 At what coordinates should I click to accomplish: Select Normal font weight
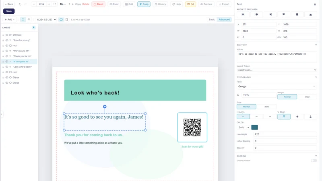coord(287,97)
